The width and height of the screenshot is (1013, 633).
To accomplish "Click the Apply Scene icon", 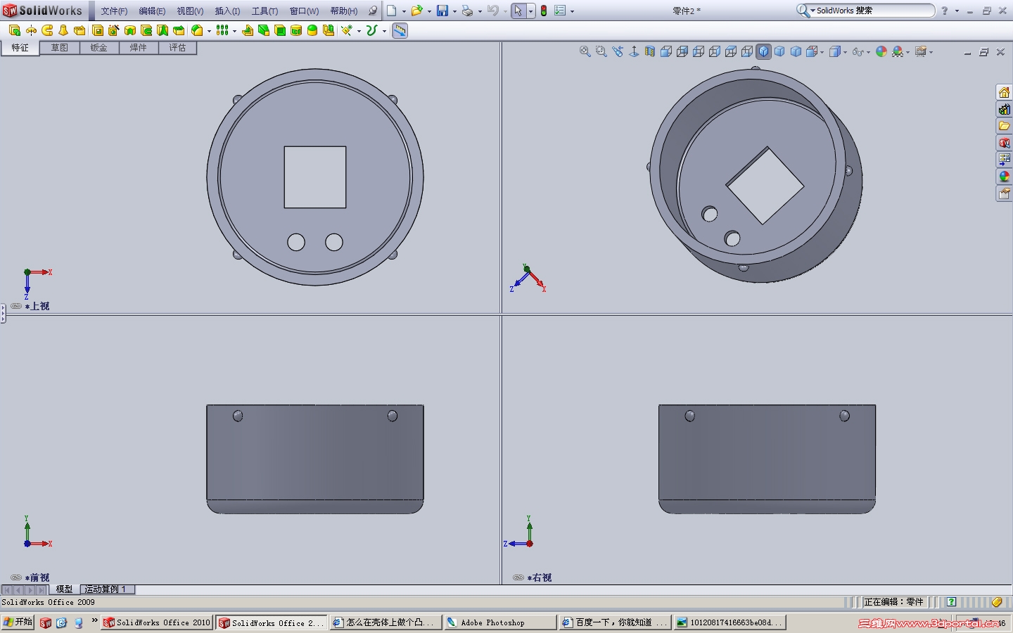I will click(898, 51).
